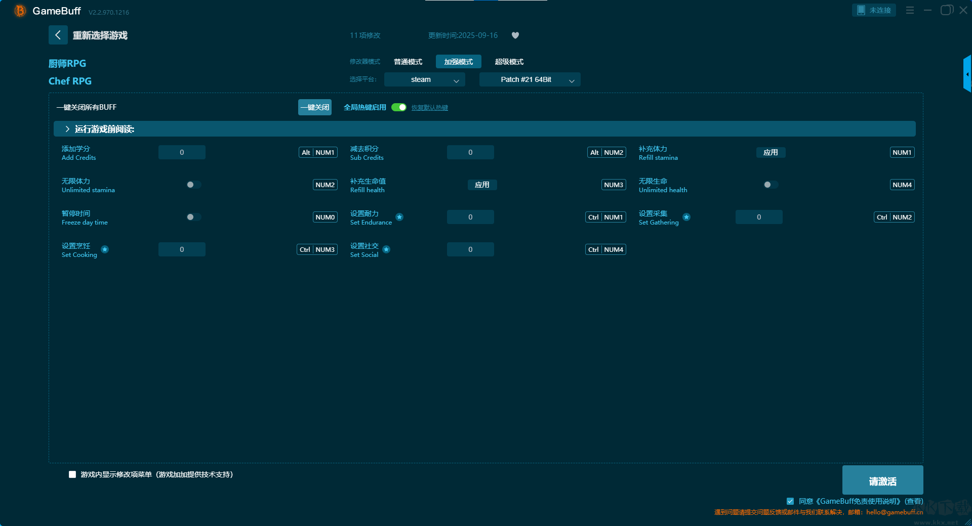The width and height of the screenshot is (972, 526).
Task: Toggle Unlimited stamina switch
Action: 193,185
